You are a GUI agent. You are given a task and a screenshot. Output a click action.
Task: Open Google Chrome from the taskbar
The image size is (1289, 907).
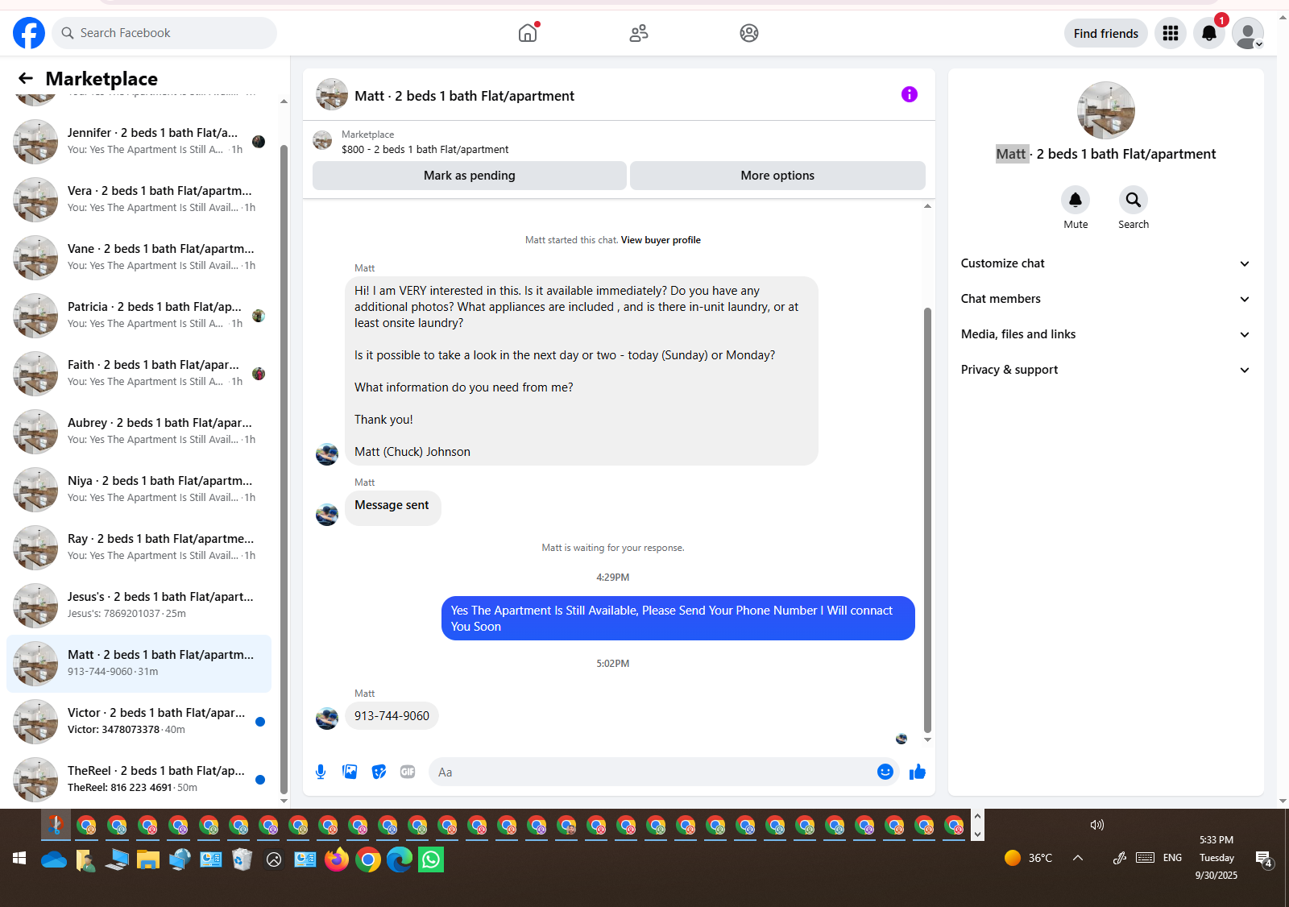(368, 859)
